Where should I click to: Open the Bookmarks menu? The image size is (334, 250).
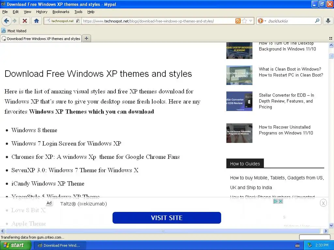(x=61, y=12)
